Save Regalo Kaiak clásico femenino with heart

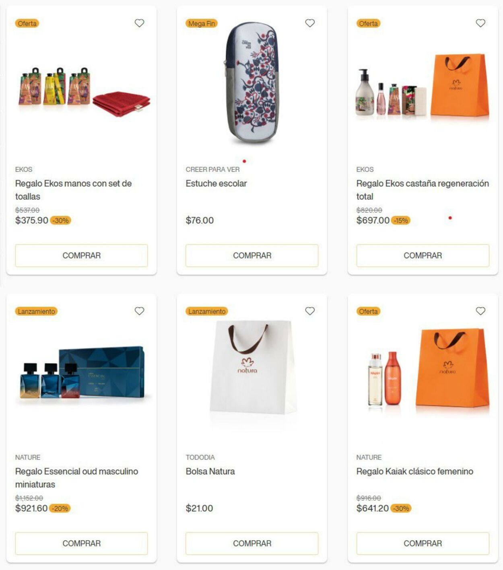coord(480,311)
